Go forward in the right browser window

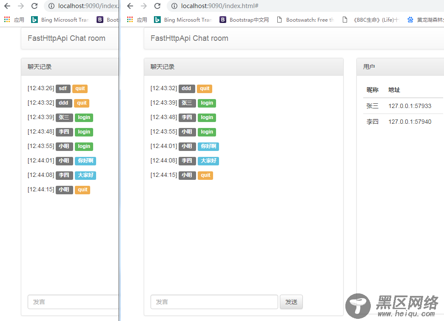pyautogui.click(x=144, y=6)
